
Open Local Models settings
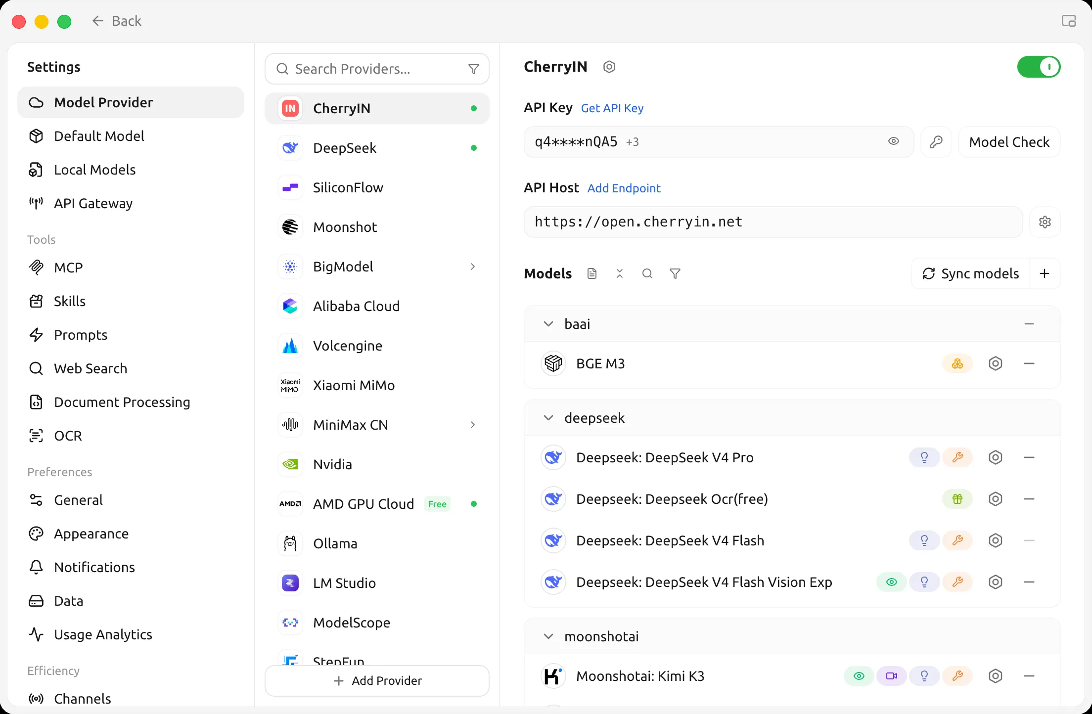[131, 170]
